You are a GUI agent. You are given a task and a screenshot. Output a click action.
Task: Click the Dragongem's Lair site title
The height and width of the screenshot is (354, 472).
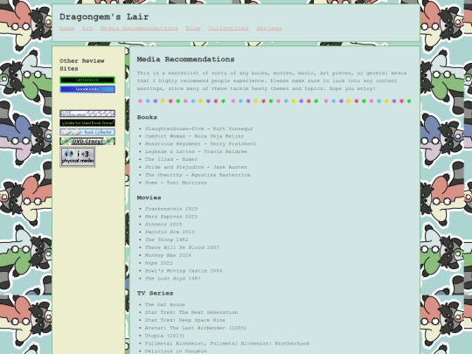[x=104, y=17]
